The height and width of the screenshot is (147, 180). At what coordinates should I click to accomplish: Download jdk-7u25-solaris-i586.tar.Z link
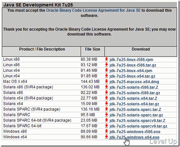coord(134,87)
